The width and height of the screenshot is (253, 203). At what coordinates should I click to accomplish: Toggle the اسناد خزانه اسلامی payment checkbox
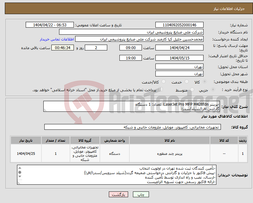(161, 89)
